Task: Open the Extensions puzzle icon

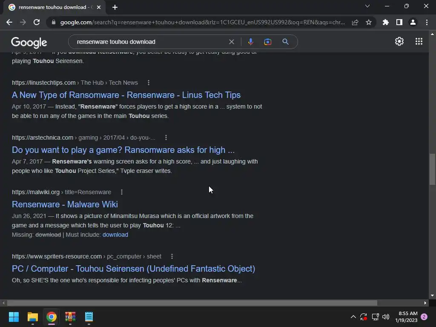Action: pos(386,22)
